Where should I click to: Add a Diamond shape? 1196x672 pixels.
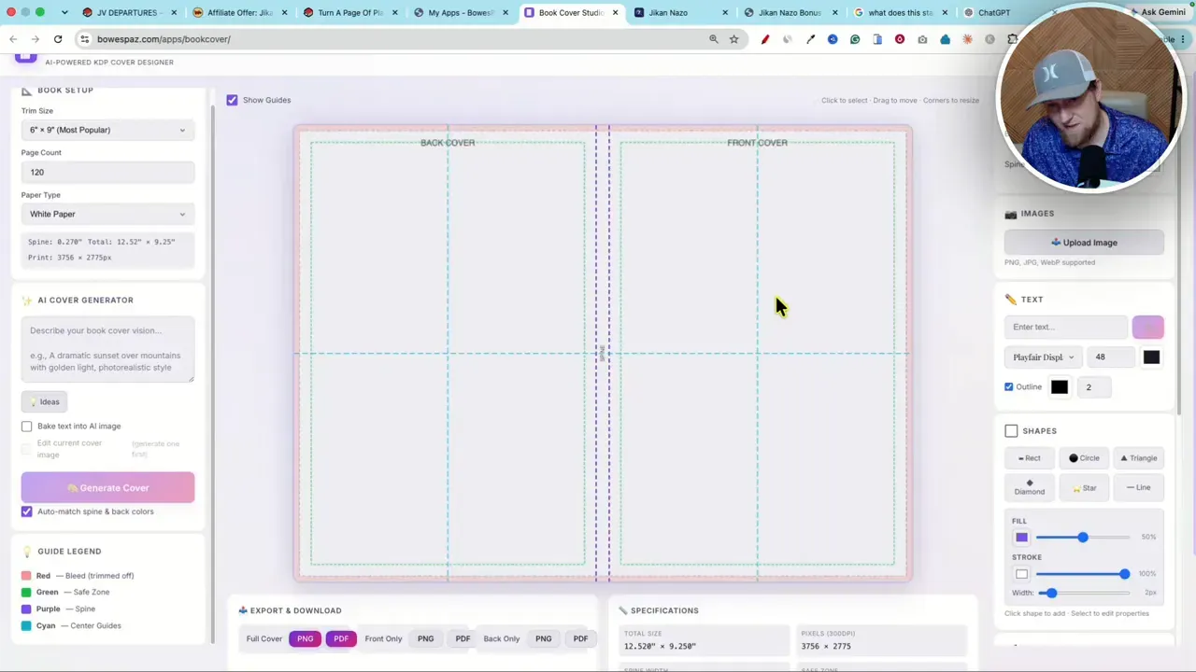(1029, 487)
